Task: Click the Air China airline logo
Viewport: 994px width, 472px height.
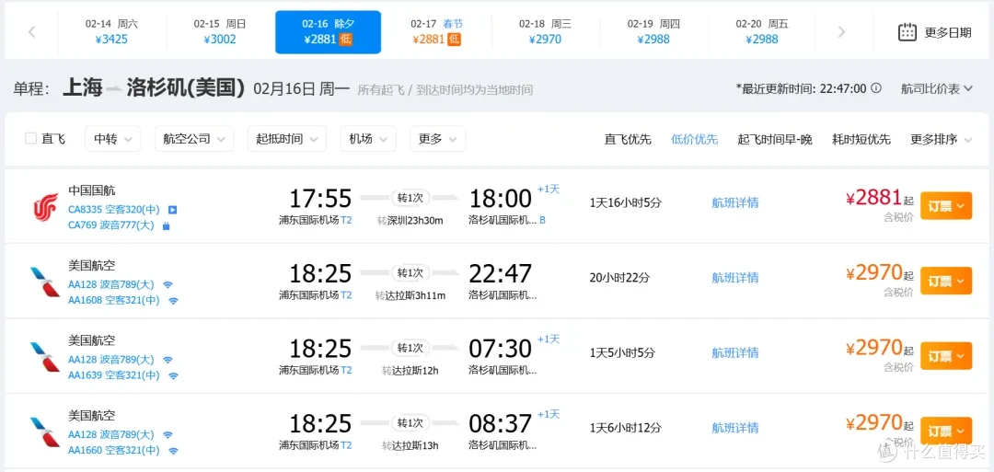Action: (x=46, y=207)
